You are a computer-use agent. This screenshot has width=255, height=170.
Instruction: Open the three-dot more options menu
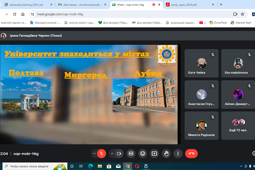point(178,154)
